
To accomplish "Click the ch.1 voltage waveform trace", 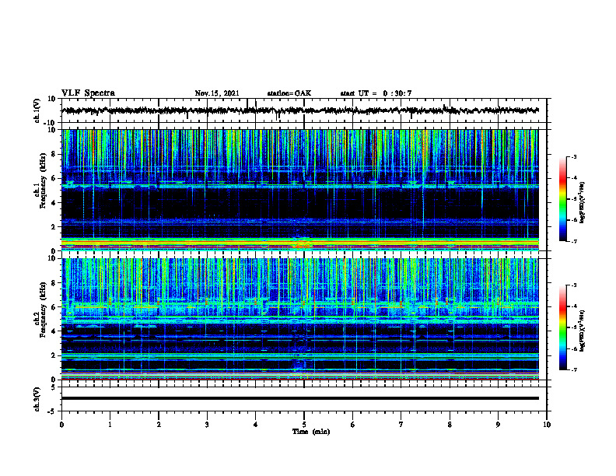I will tap(300, 110).
